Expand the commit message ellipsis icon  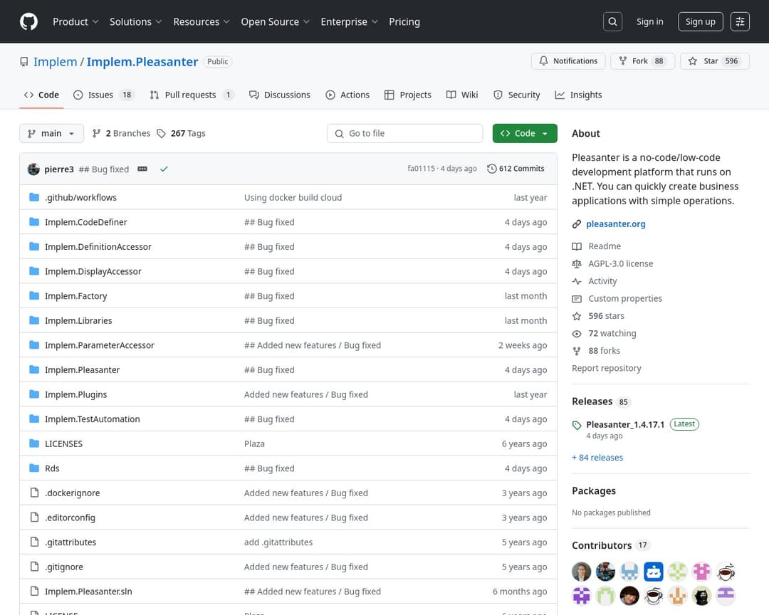click(142, 169)
